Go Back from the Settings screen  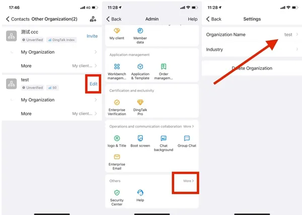[214, 19]
